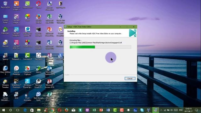Select the Remove Empty Directories shortcut
Viewport: 201px width, 113px height.
pos(38,83)
